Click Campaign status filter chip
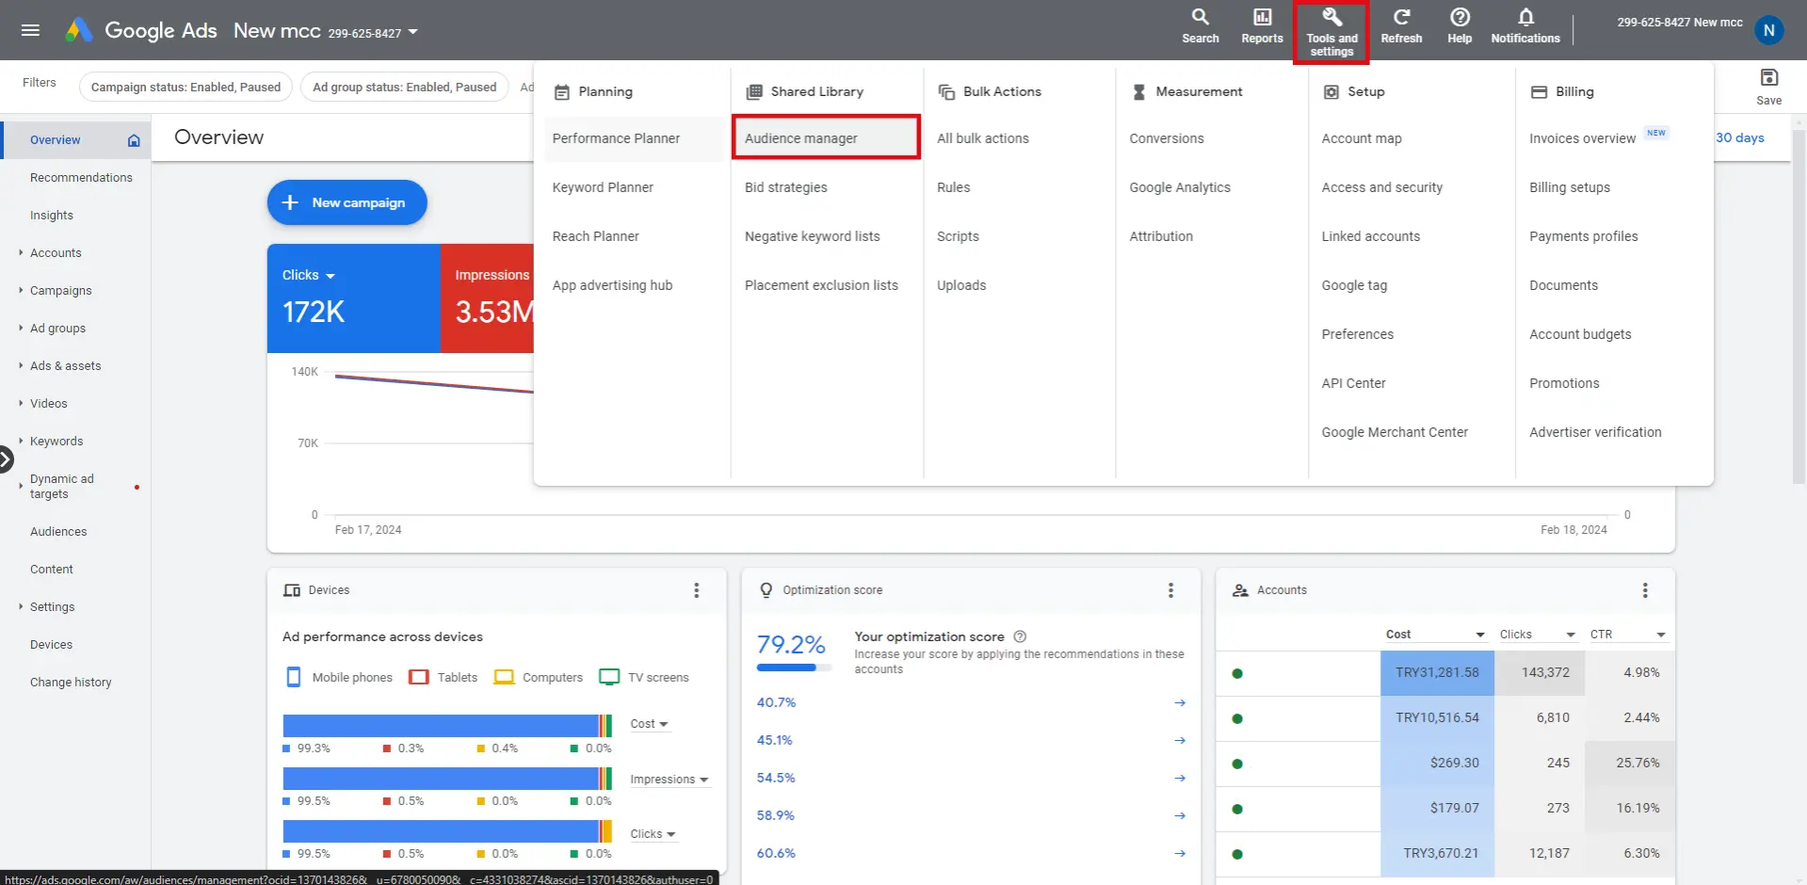 pyautogui.click(x=186, y=87)
